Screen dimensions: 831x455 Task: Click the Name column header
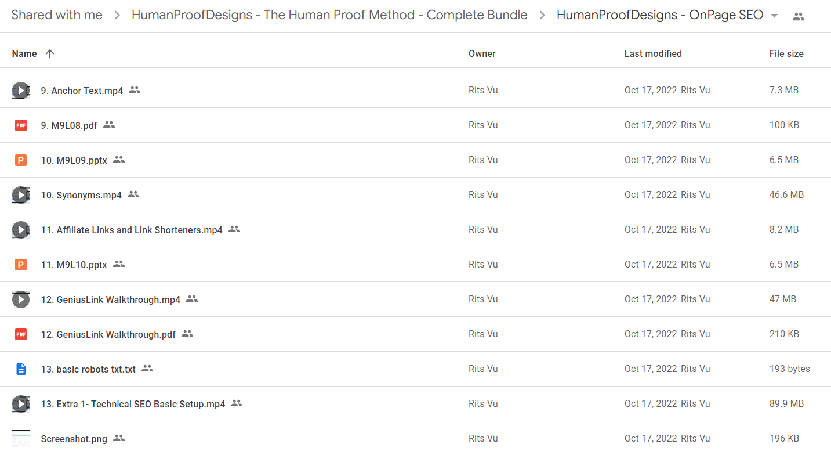click(x=24, y=53)
